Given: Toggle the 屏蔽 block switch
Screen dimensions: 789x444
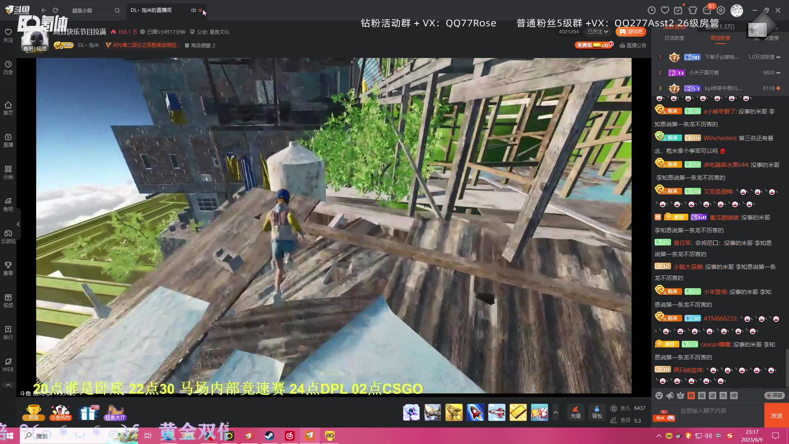Looking at the screenshot, I should (x=775, y=395).
